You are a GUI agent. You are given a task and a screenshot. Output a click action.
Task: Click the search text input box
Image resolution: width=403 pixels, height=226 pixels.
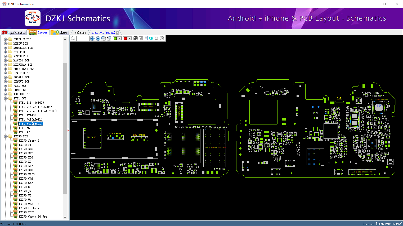(83, 39)
